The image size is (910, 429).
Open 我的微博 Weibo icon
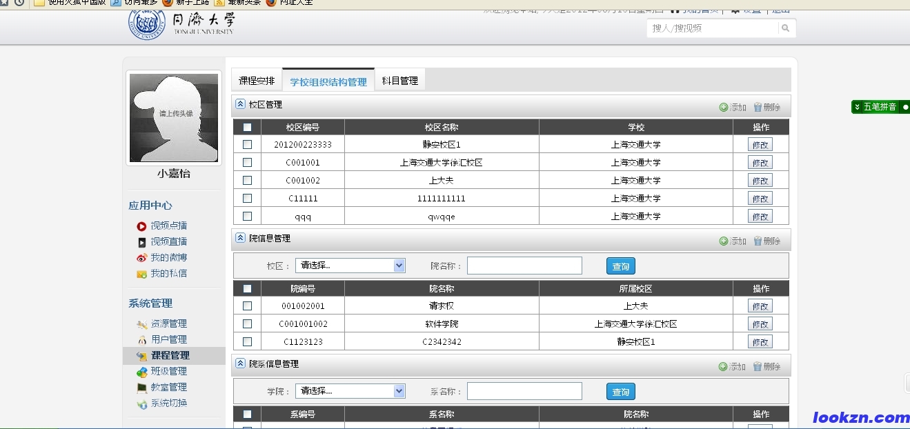point(141,258)
